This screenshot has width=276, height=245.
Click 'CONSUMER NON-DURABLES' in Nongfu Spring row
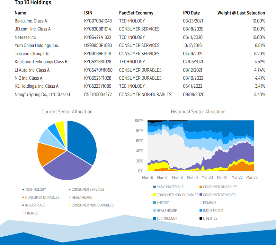[145, 94]
